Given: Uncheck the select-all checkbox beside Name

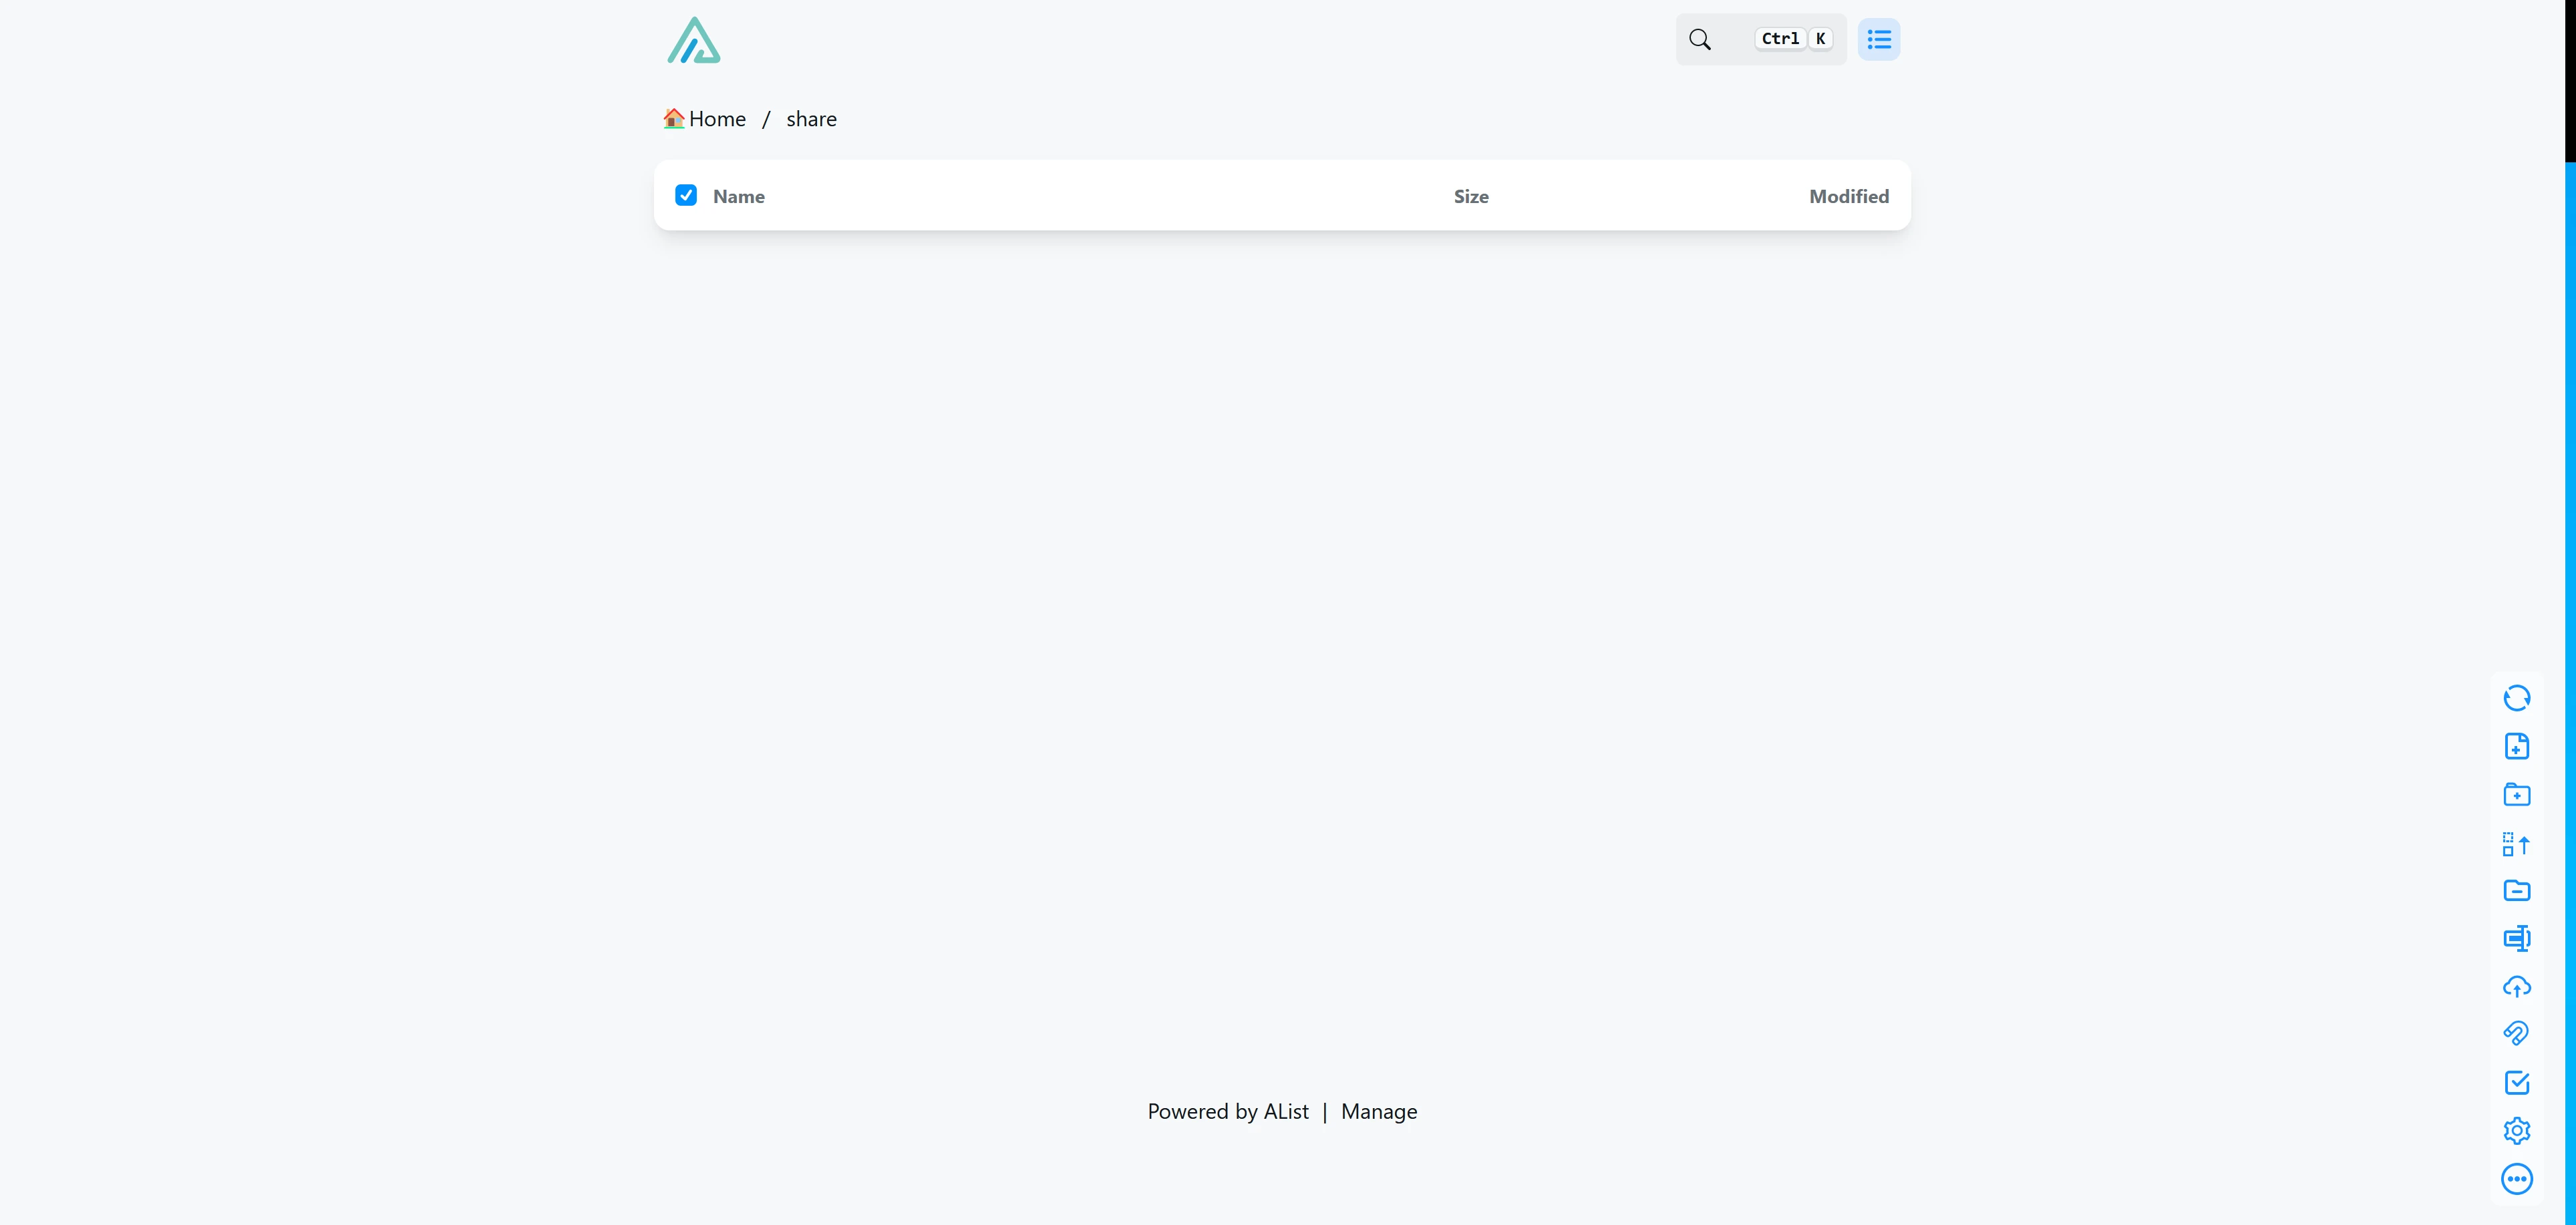Looking at the screenshot, I should (x=686, y=195).
